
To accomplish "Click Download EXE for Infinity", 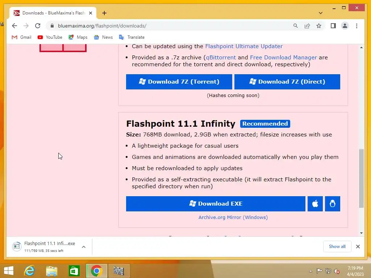I will [216, 204].
